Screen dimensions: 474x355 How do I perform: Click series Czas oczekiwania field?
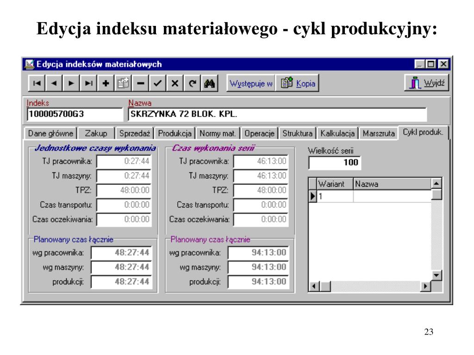pyautogui.click(x=261, y=219)
